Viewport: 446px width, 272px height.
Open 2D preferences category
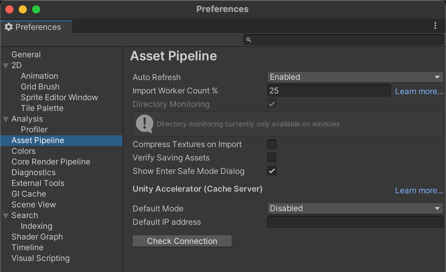[x=16, y=65]
